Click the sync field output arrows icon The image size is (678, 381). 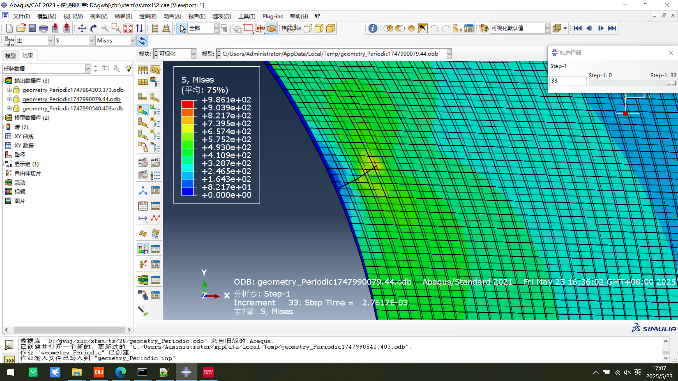coord(143,41)
